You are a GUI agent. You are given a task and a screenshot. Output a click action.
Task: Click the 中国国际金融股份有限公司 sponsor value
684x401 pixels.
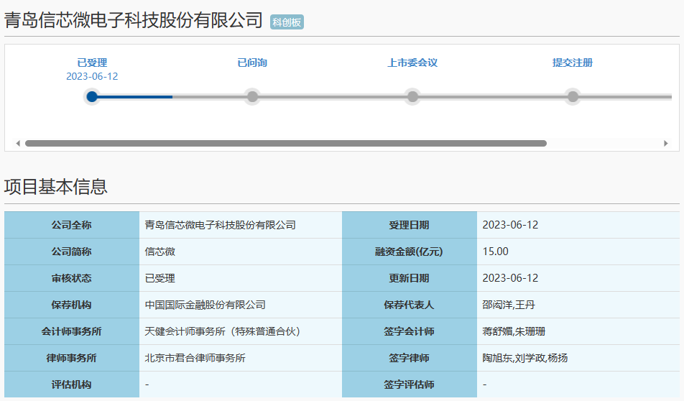pos(205,305)
